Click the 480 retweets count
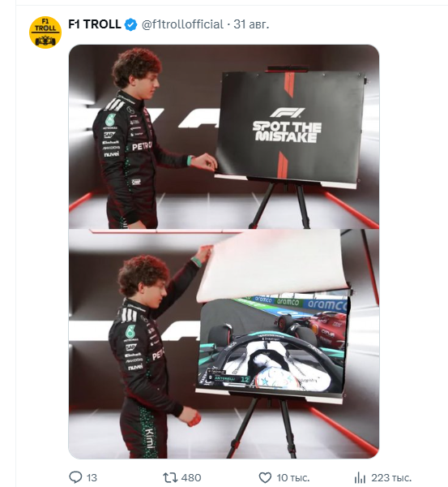Image resolution: width=448 pixels, height=487 pixels. tap(191, 477)
